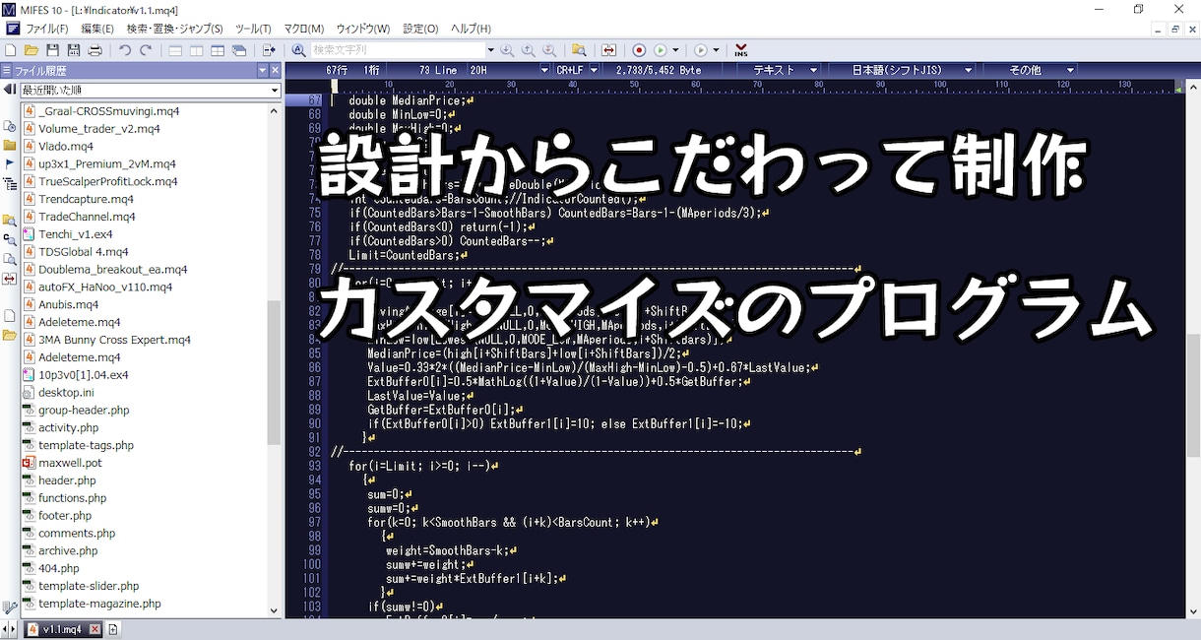Select desktop.ini in the file history
The image size is (1201, 640).
pyautogui.click(x=66, y=392)
